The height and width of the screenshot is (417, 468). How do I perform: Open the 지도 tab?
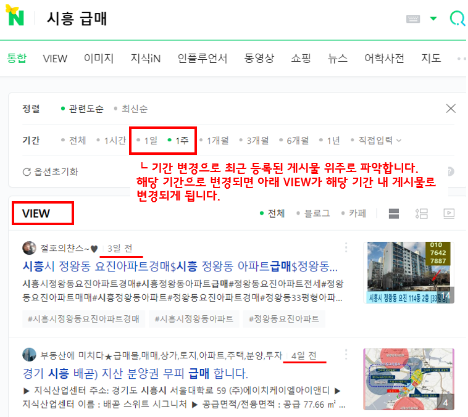point(431,58)
